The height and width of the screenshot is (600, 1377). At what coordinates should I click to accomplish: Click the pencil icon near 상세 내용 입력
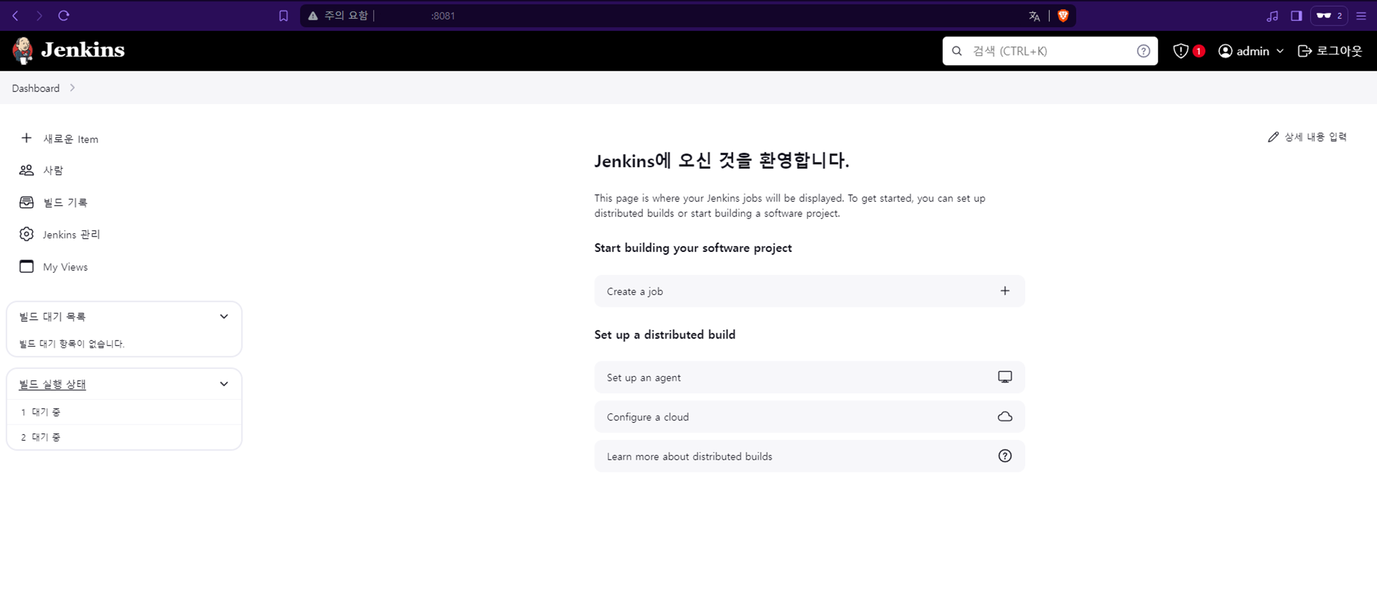1273,137
